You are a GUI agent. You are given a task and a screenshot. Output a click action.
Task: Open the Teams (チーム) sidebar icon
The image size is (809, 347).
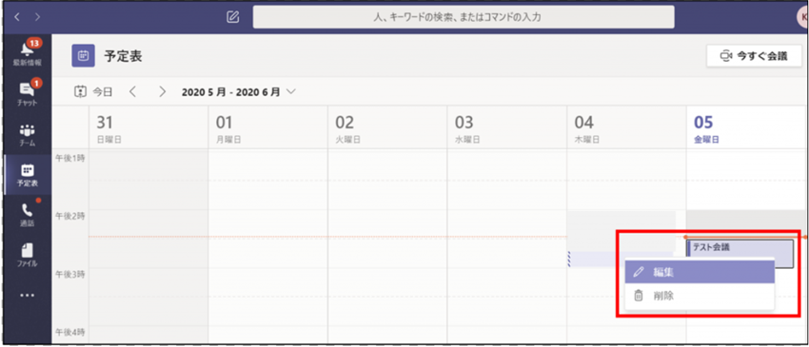tap(28, 134)
